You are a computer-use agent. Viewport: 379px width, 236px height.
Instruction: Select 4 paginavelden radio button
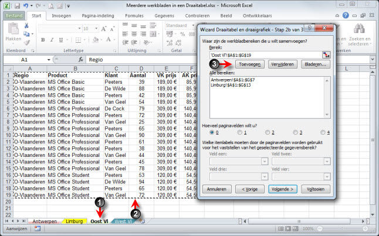pos(323,132)
